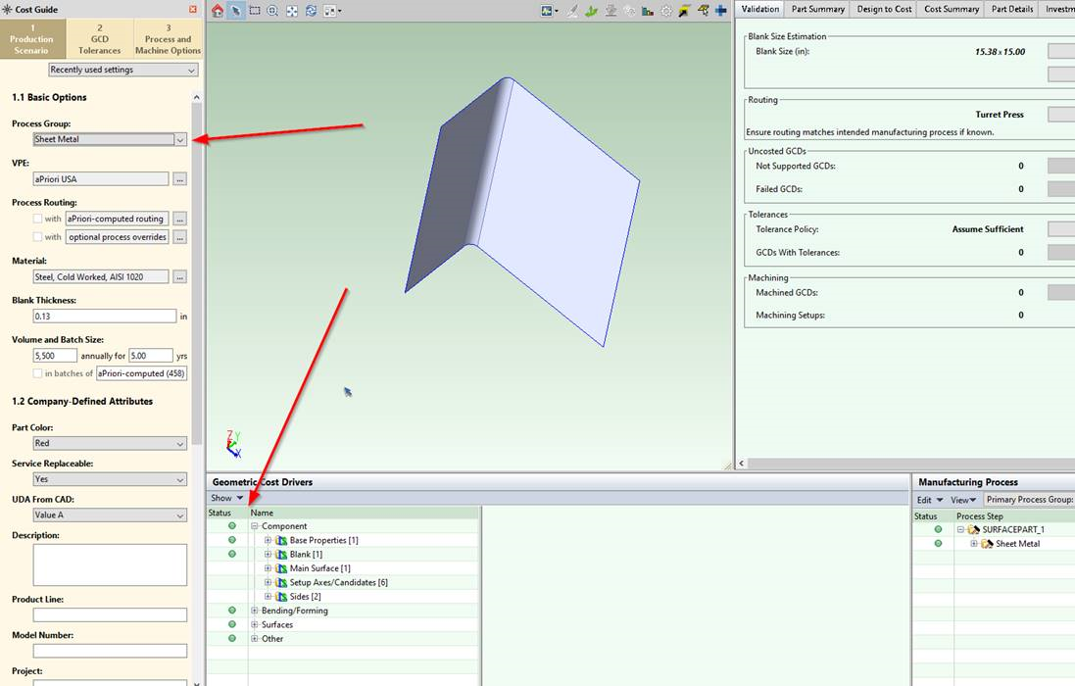Expand the Bending/Forming tree node
This screenshot has width=1075, height=686.
[255, 611]
